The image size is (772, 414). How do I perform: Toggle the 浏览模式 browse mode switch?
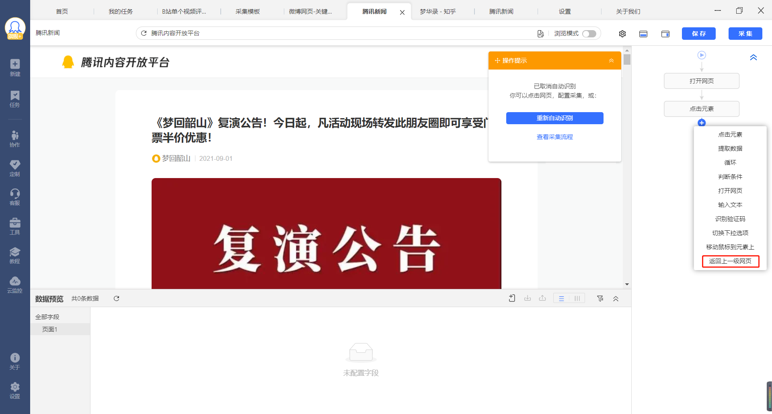589,34
